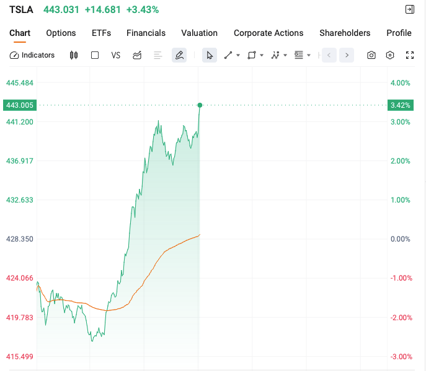426x371 pixels.
Task: Click the previous arrow button
Action: tap(329, 55)
